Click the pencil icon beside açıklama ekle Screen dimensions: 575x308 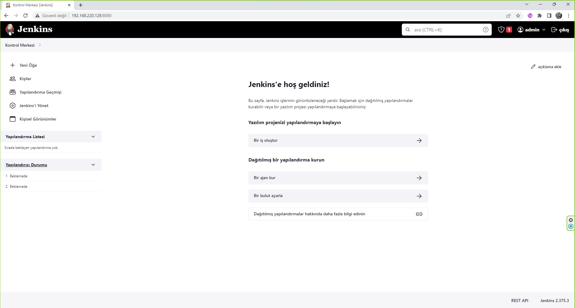point(533,67)
